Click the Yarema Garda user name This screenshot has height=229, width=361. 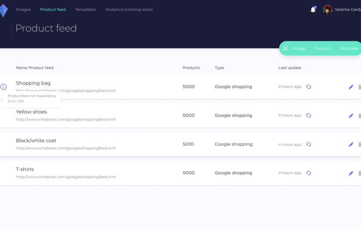(x=347, y=10)
